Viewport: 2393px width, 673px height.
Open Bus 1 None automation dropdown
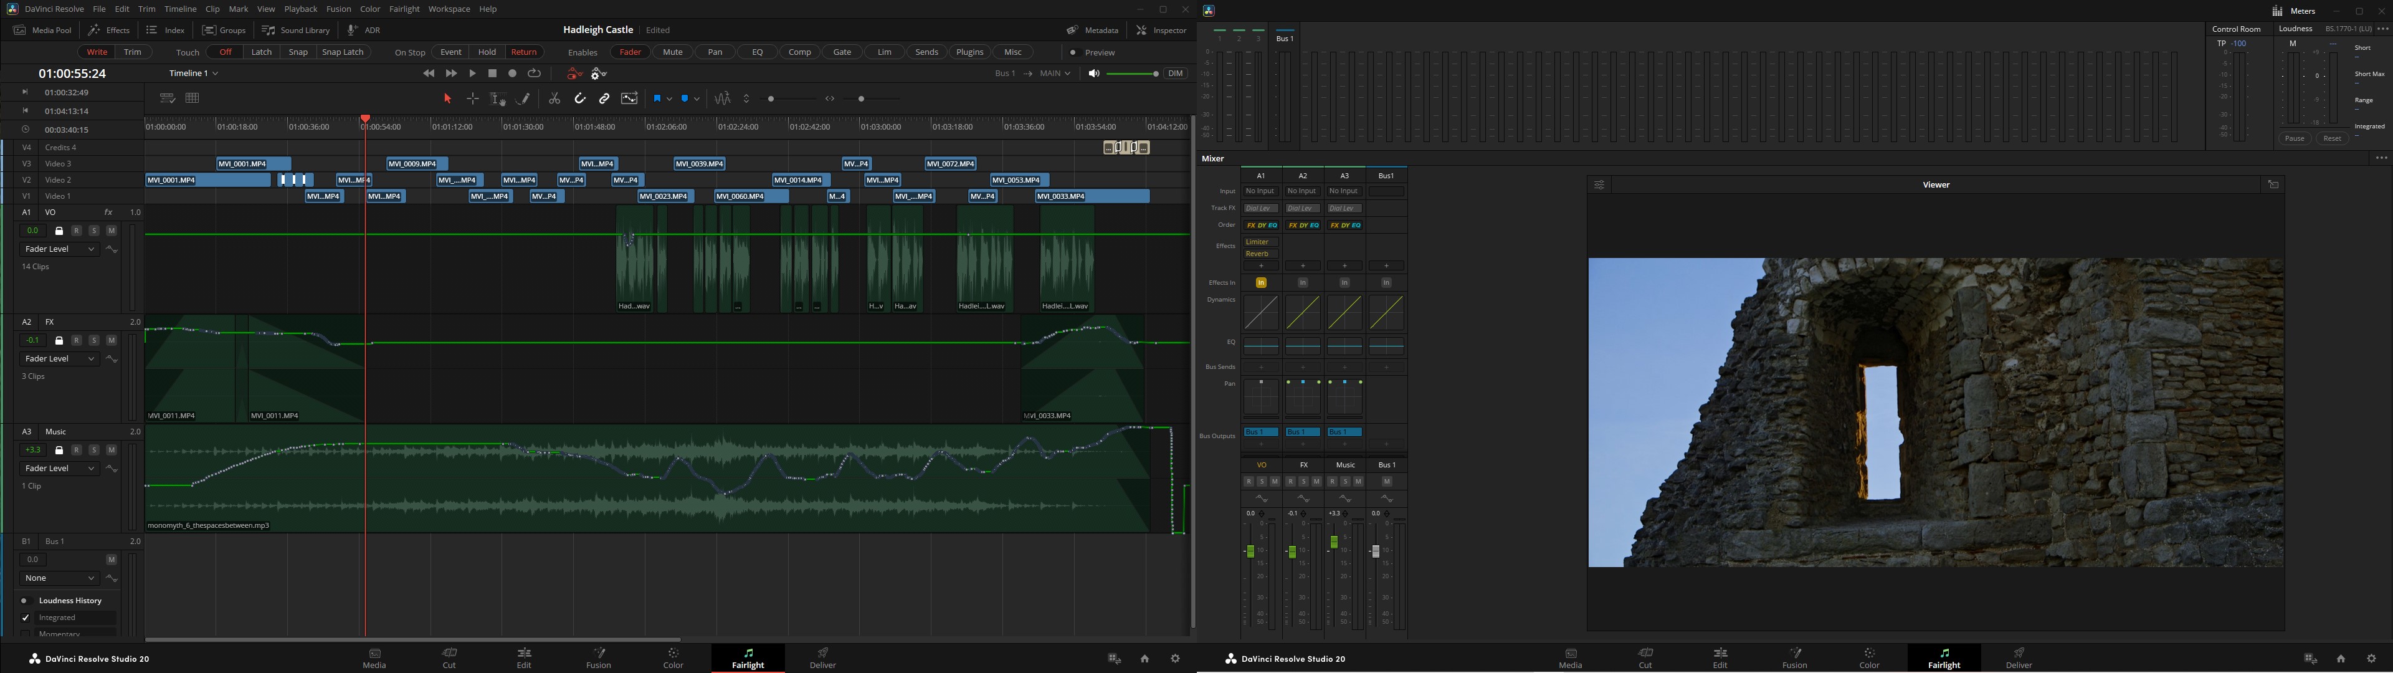(x=59, y=578)
